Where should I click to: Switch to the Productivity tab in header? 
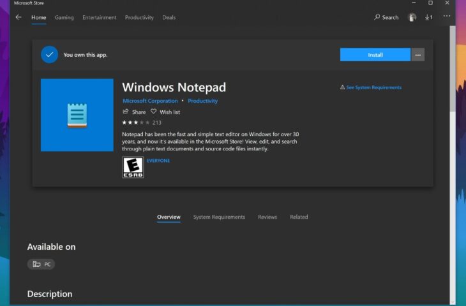139,17
